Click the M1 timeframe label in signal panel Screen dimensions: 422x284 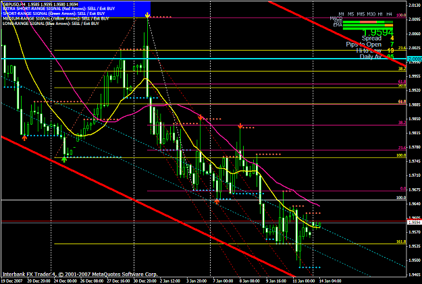pos(341,14)
